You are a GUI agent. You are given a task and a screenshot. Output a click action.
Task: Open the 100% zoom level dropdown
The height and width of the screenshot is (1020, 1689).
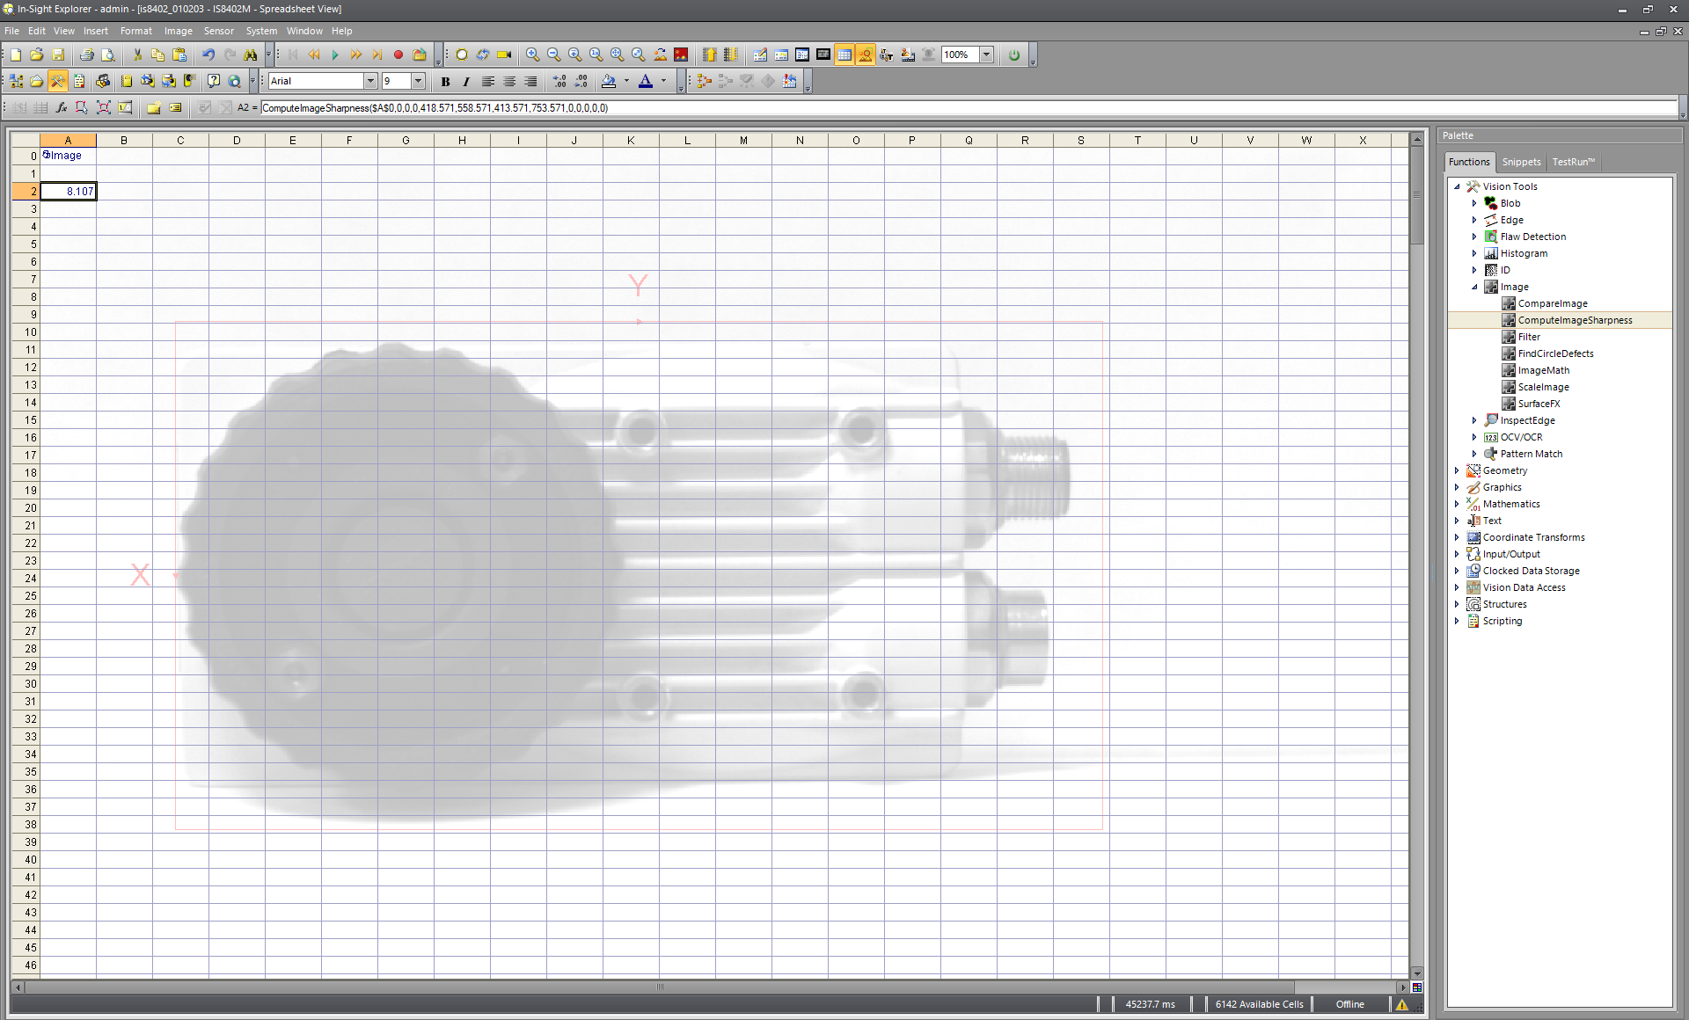coord(986,55)
